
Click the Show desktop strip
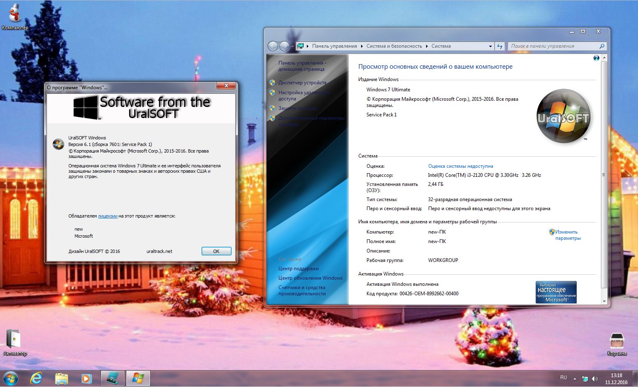(635, 378)
